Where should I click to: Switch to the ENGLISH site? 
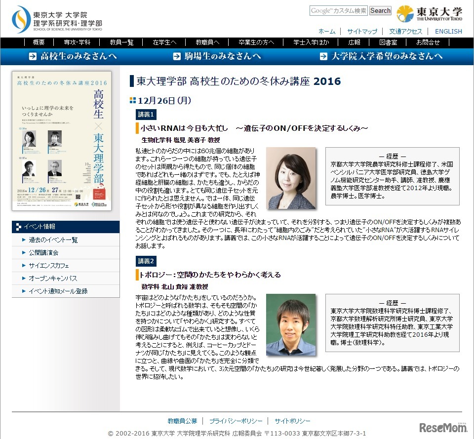(448, 32)
